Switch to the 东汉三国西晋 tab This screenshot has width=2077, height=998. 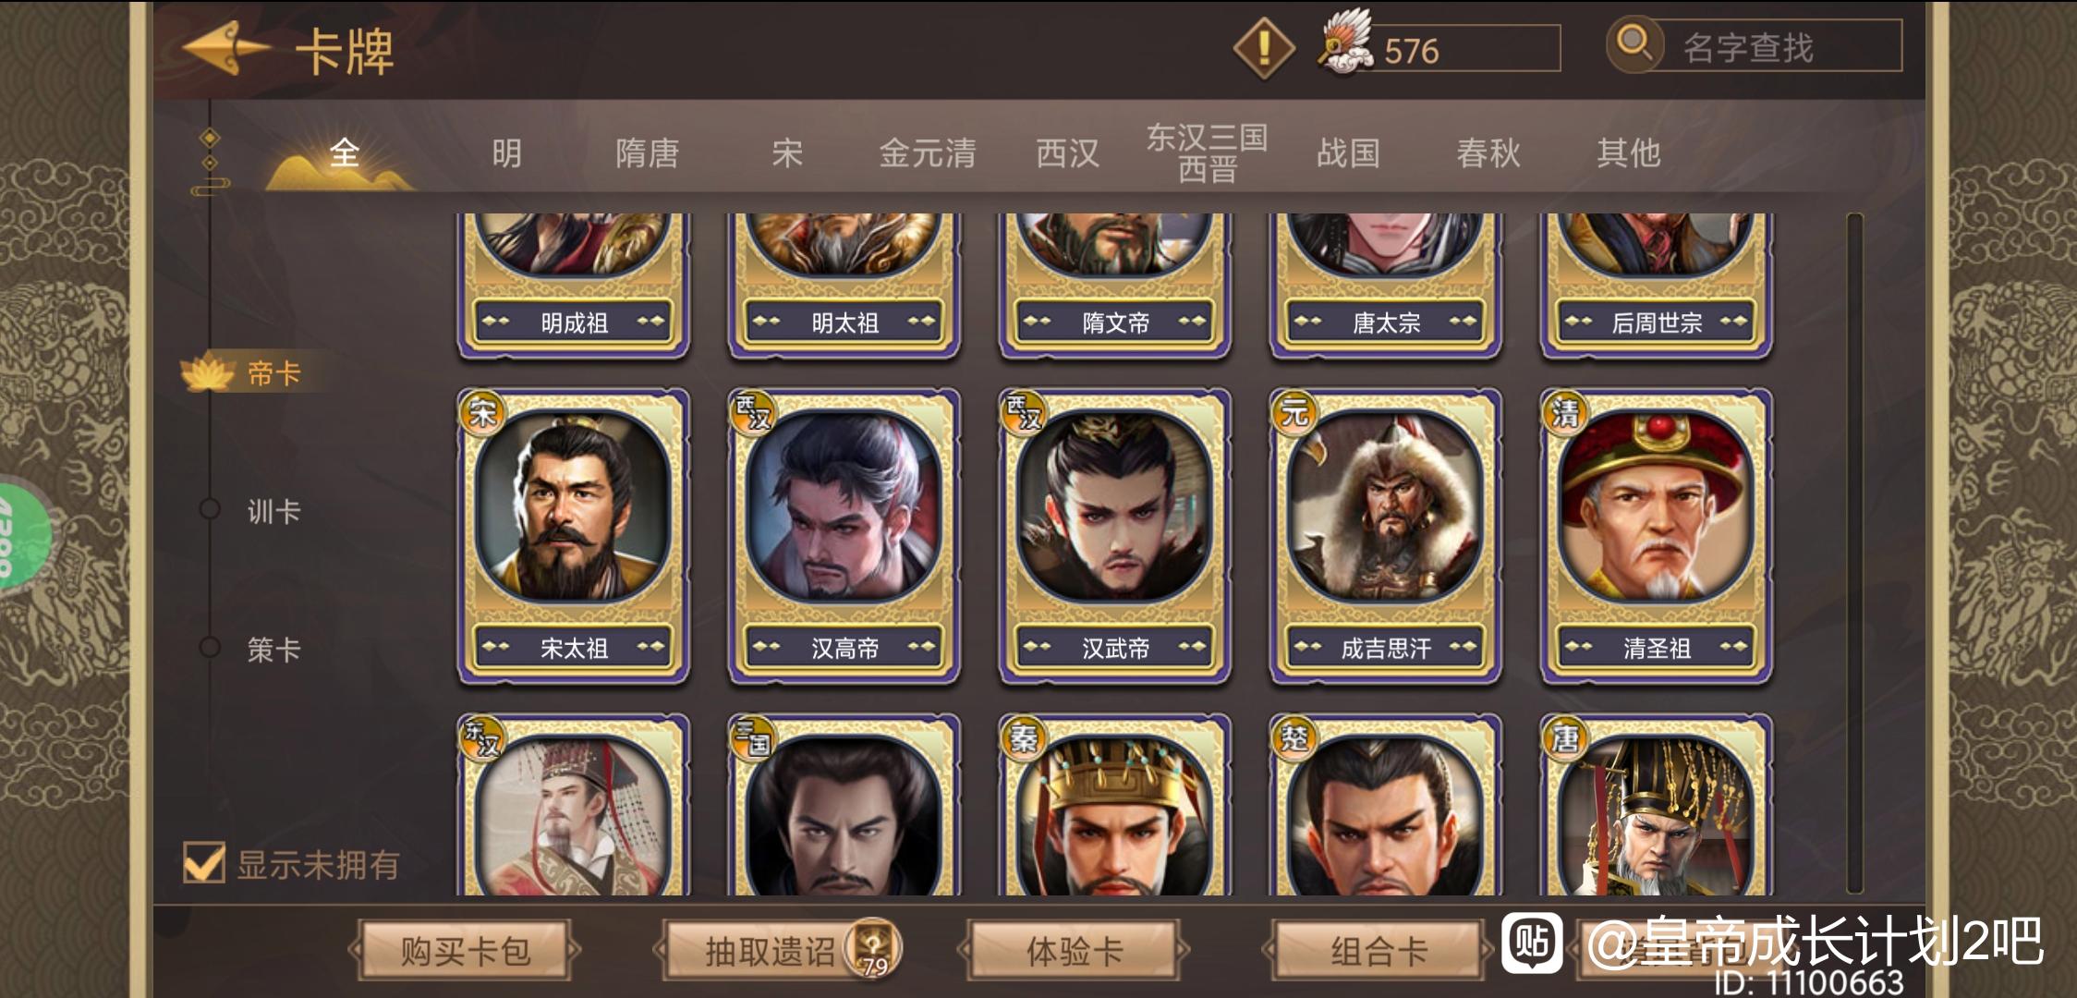(1207, 152)
